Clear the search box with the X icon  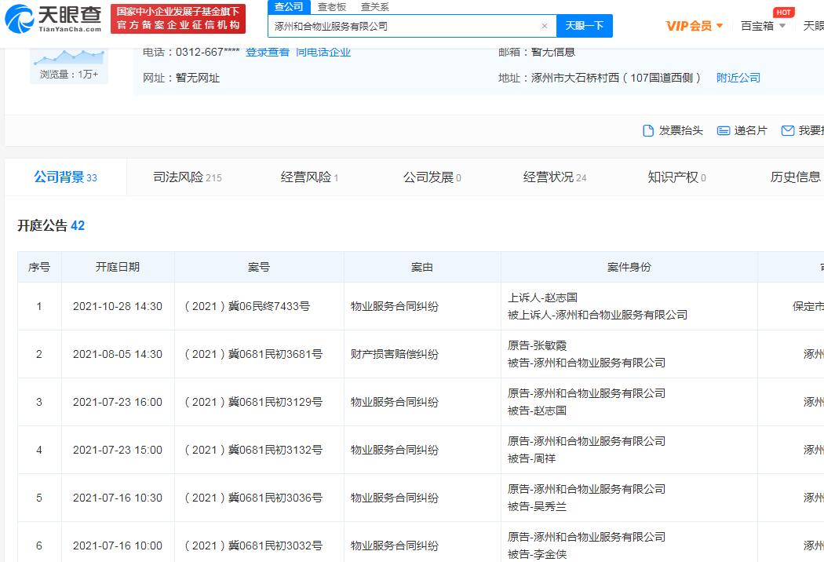[x=545, y=26]
